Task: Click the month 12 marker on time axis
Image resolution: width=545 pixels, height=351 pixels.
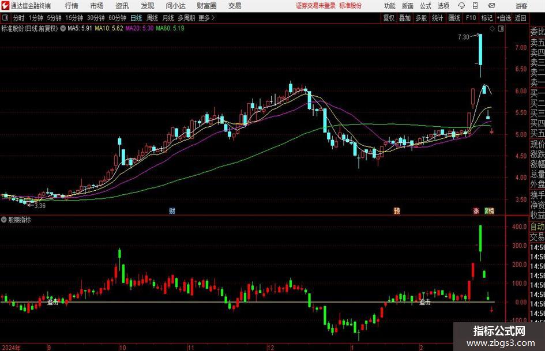Action: (270, 348)
